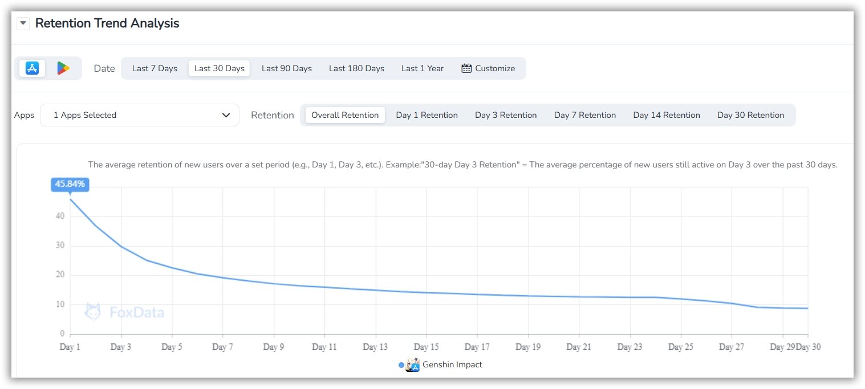Collapse the Retention Trend Analysis section
The width and height of the screenshot is (865, 389).
[x=23, y=24]
